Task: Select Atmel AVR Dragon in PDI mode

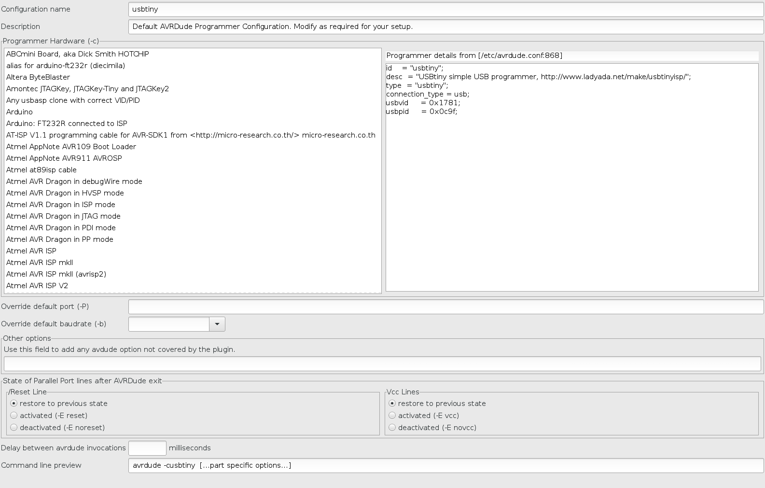Action: point(193,228)
